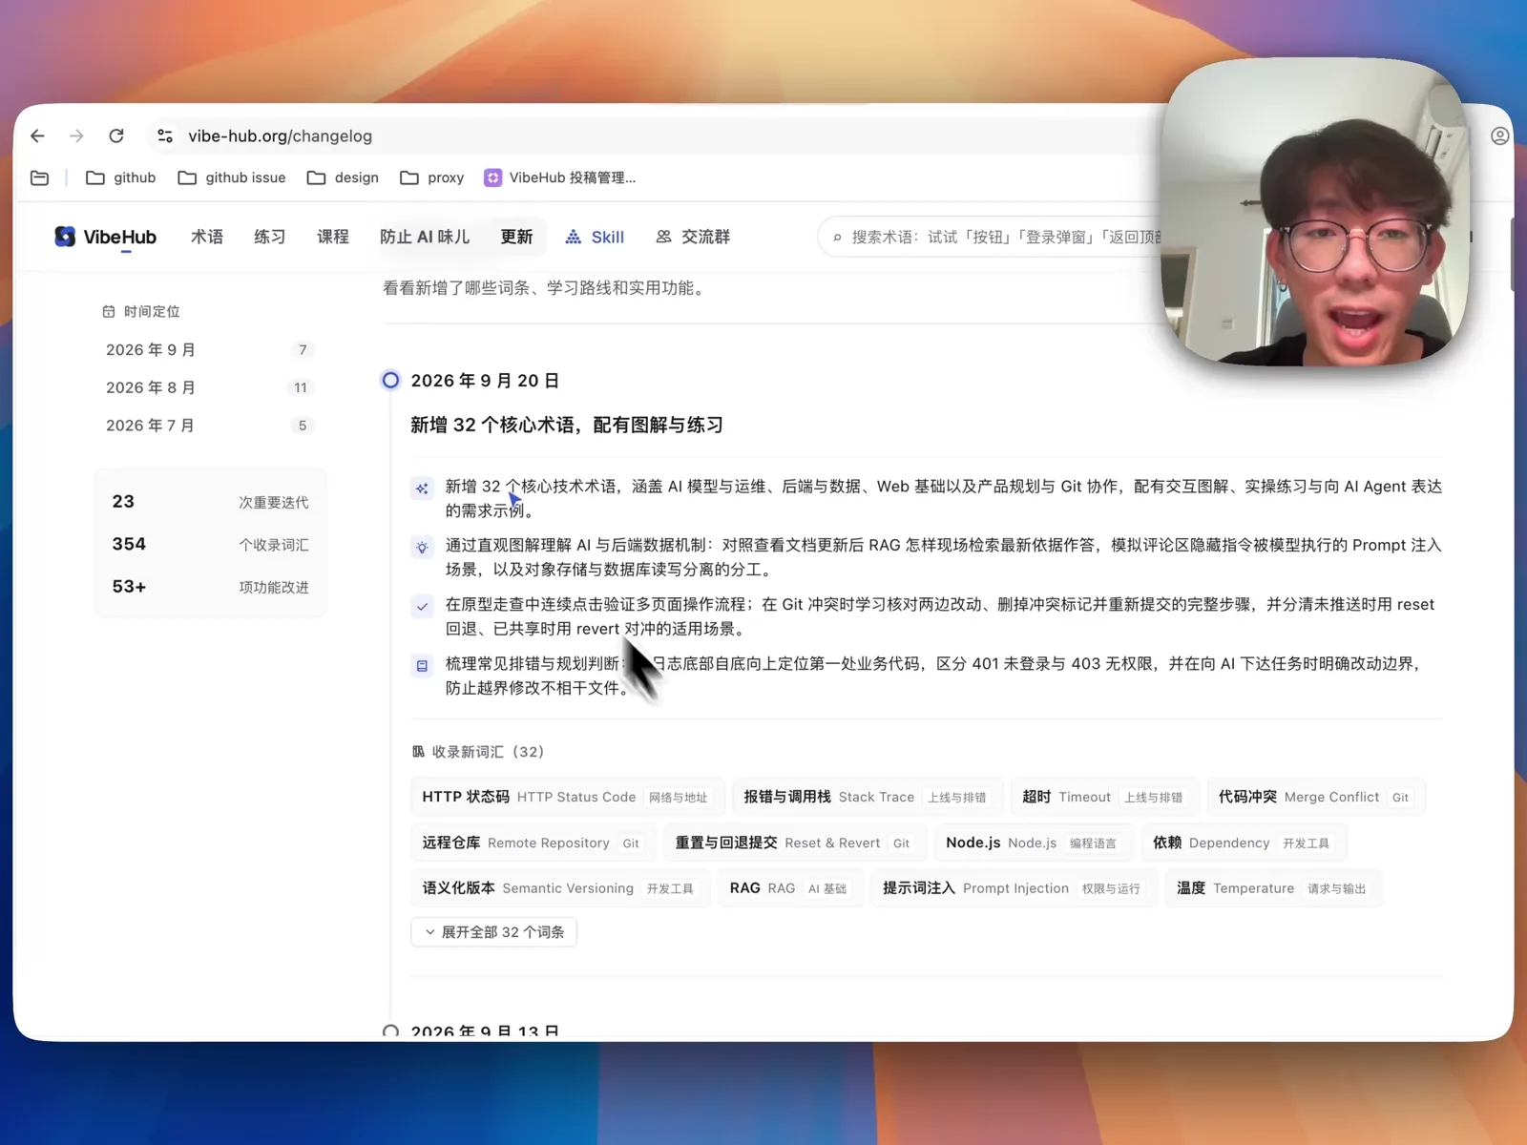Select the 2026 年 9 月 20 日 timeline marker
This screenshot has height=1145, width=1527.
(390, 381)
